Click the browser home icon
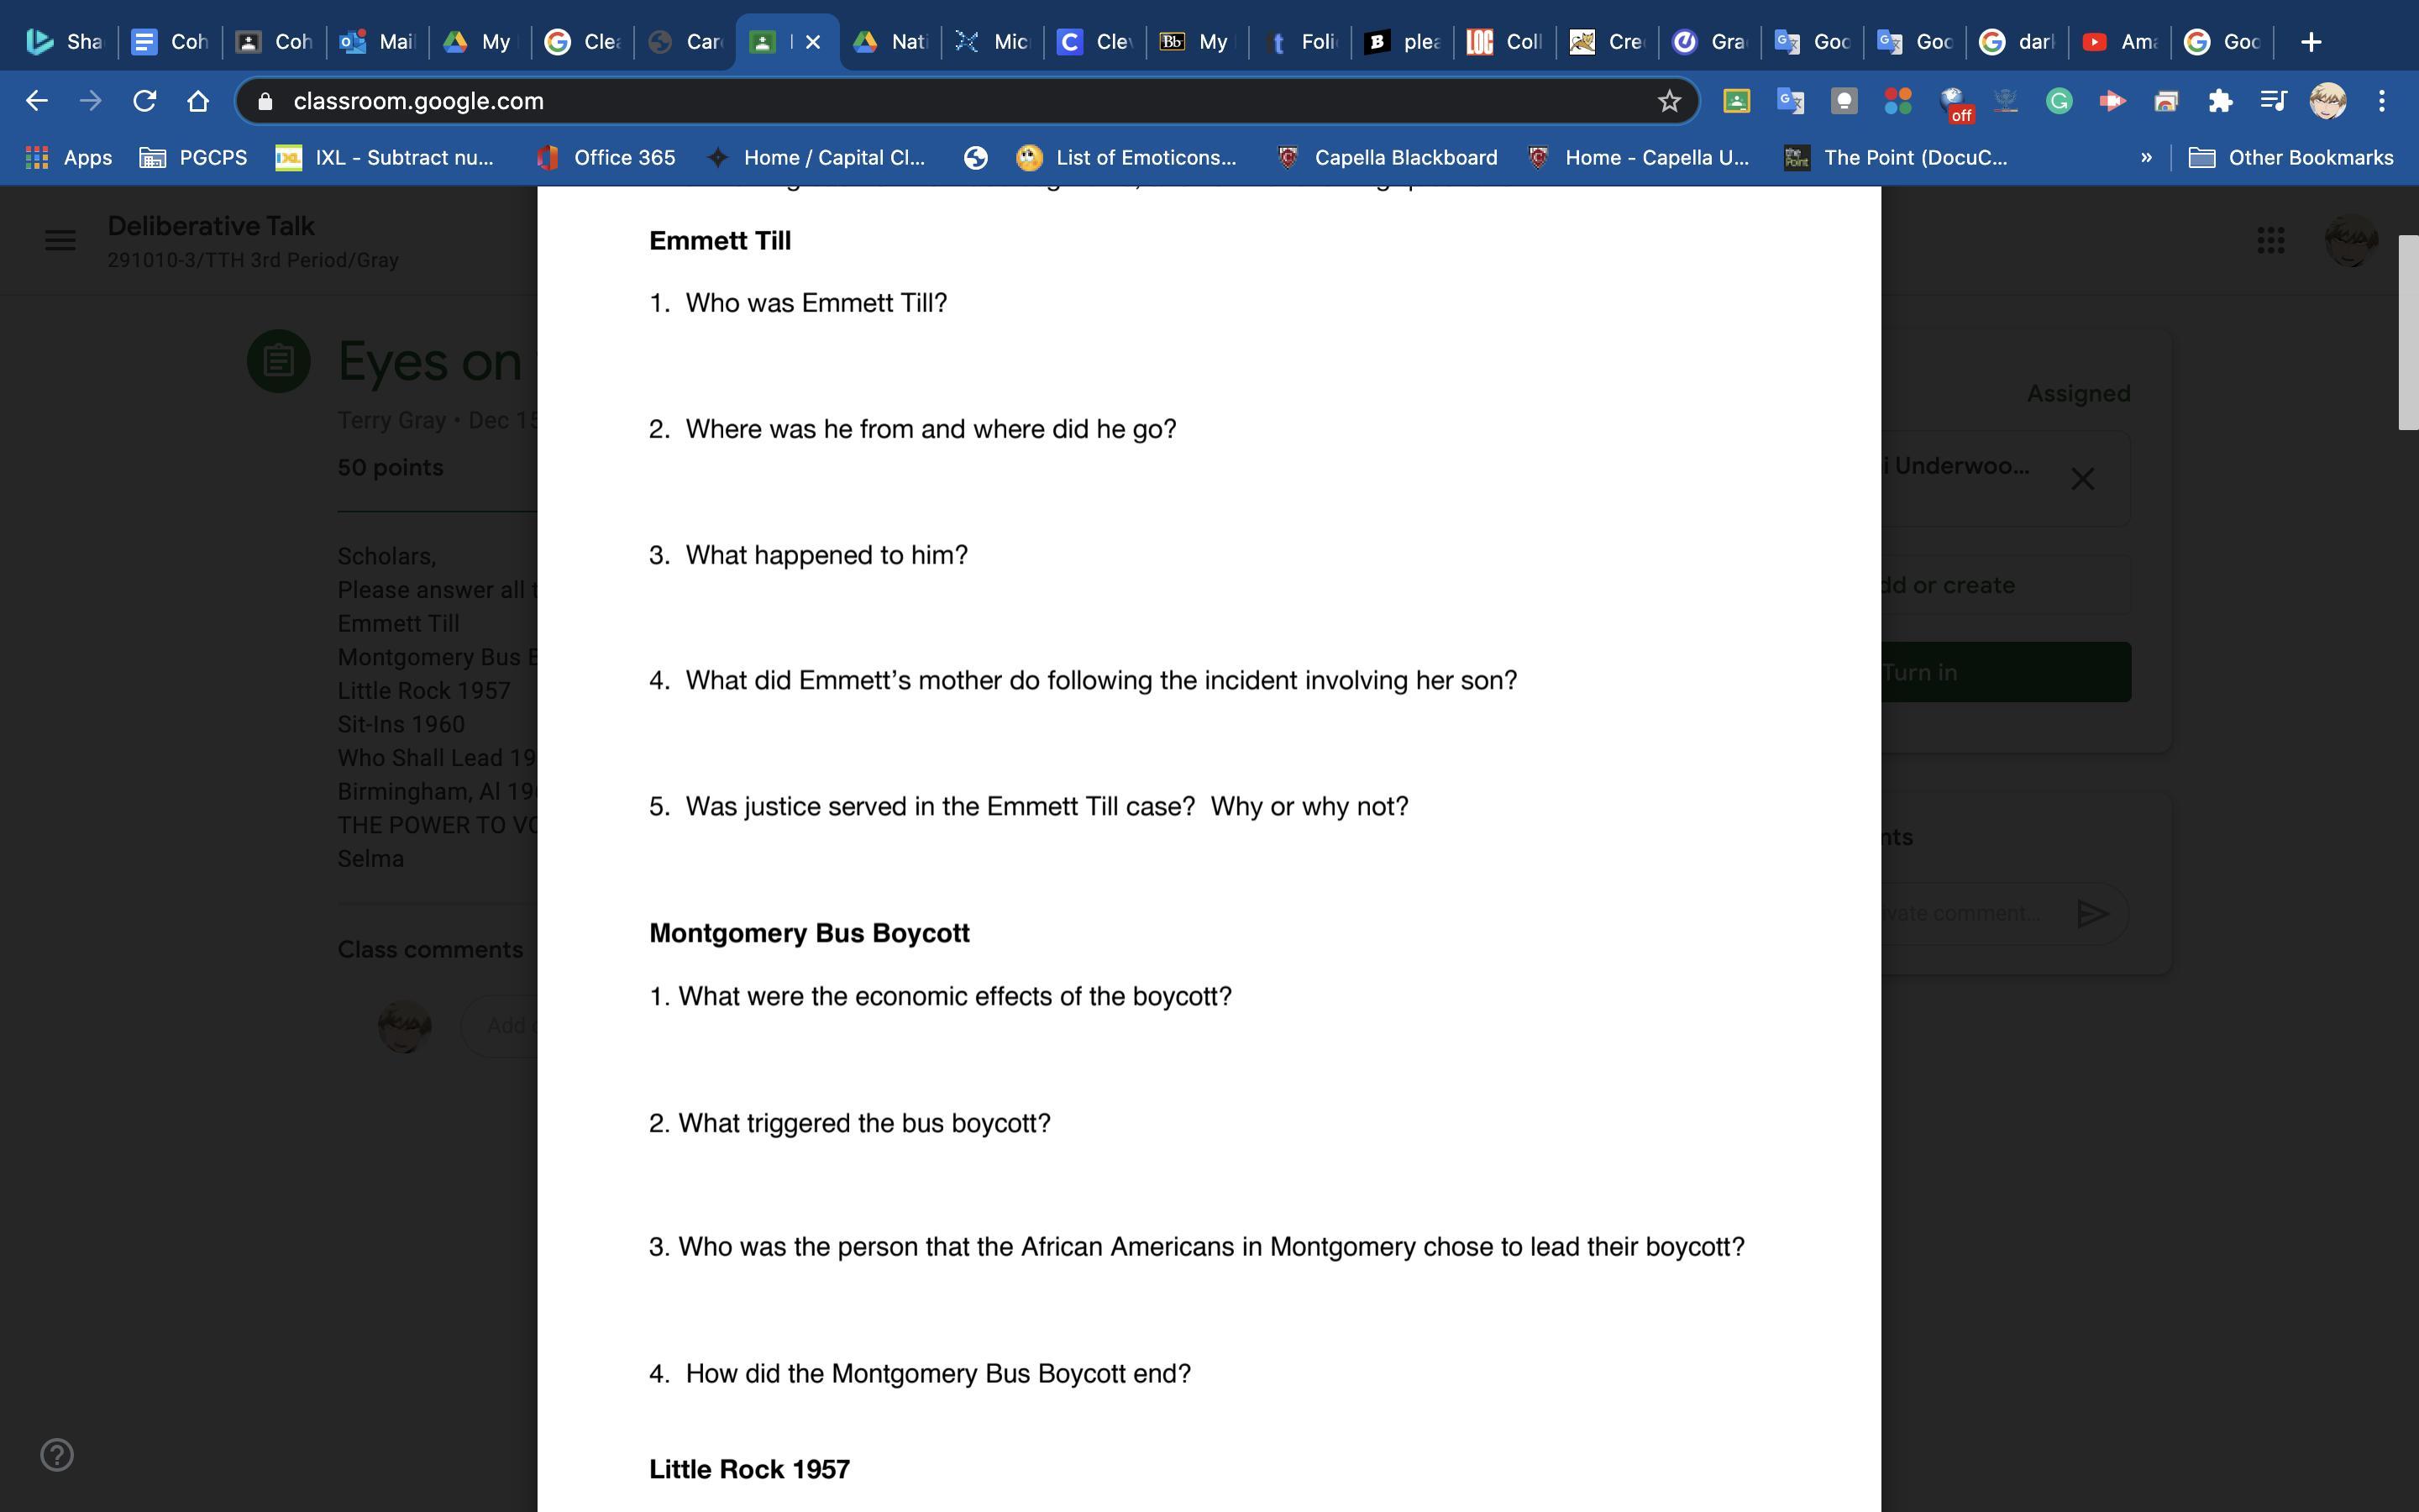 point(198,101)
